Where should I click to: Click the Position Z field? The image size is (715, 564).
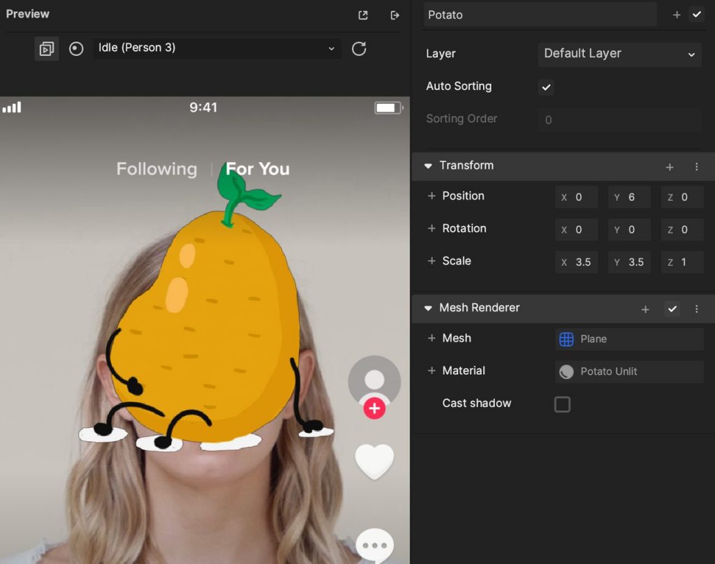click(x=682, y=197)
